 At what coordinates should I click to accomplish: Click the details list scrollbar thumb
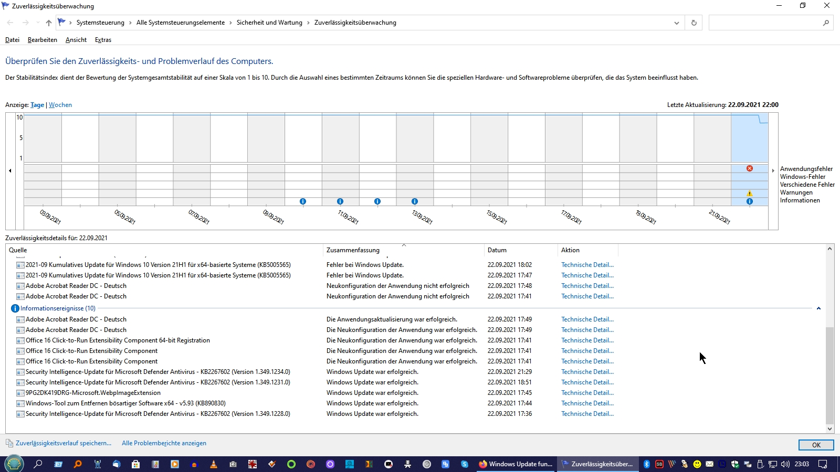click(829, 375)
